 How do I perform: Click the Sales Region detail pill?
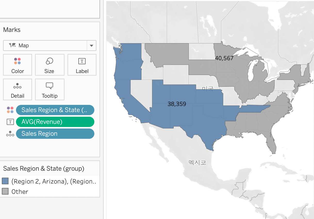click(x=55, y=134)
